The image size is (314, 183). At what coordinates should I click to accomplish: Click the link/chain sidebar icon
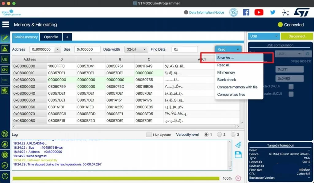click(x=5, y=165)
